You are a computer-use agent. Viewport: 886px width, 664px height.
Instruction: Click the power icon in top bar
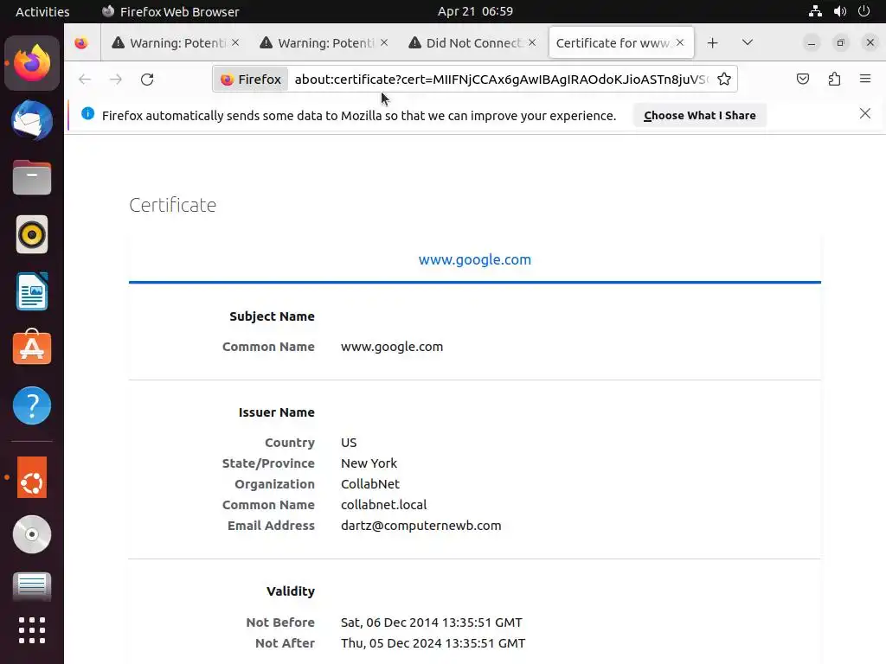click(864, 11)
